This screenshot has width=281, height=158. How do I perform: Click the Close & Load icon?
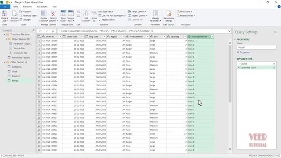point(4,14)
